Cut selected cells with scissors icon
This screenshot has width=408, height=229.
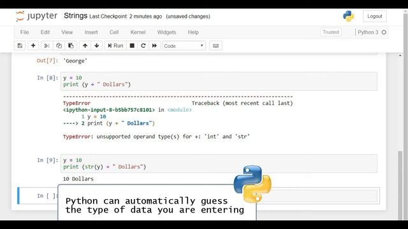47,46
